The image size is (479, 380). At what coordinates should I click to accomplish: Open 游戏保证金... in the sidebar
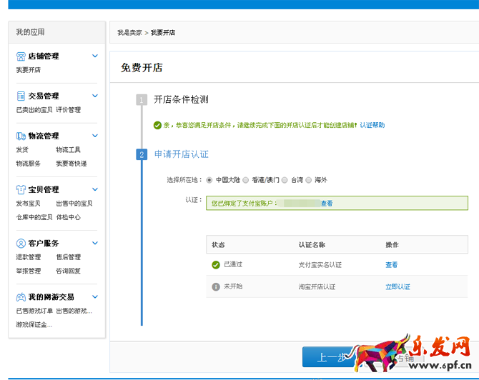(34, 325)
